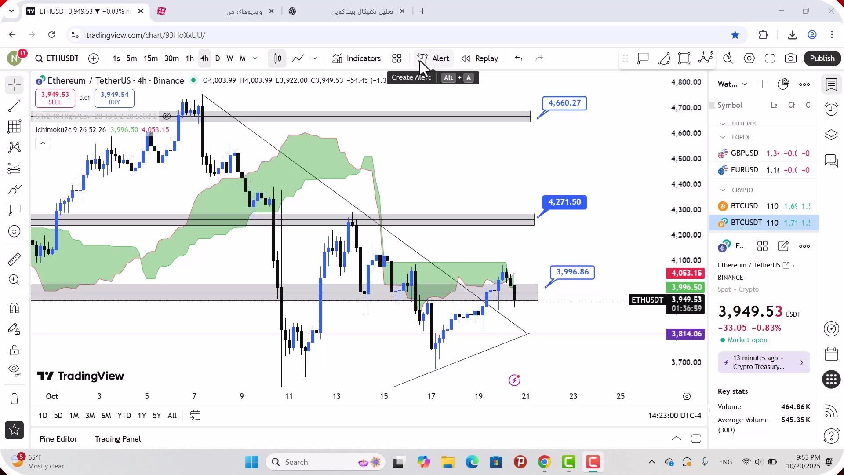Open the Fibonacci and Gann tools

(x=15, y=127)
